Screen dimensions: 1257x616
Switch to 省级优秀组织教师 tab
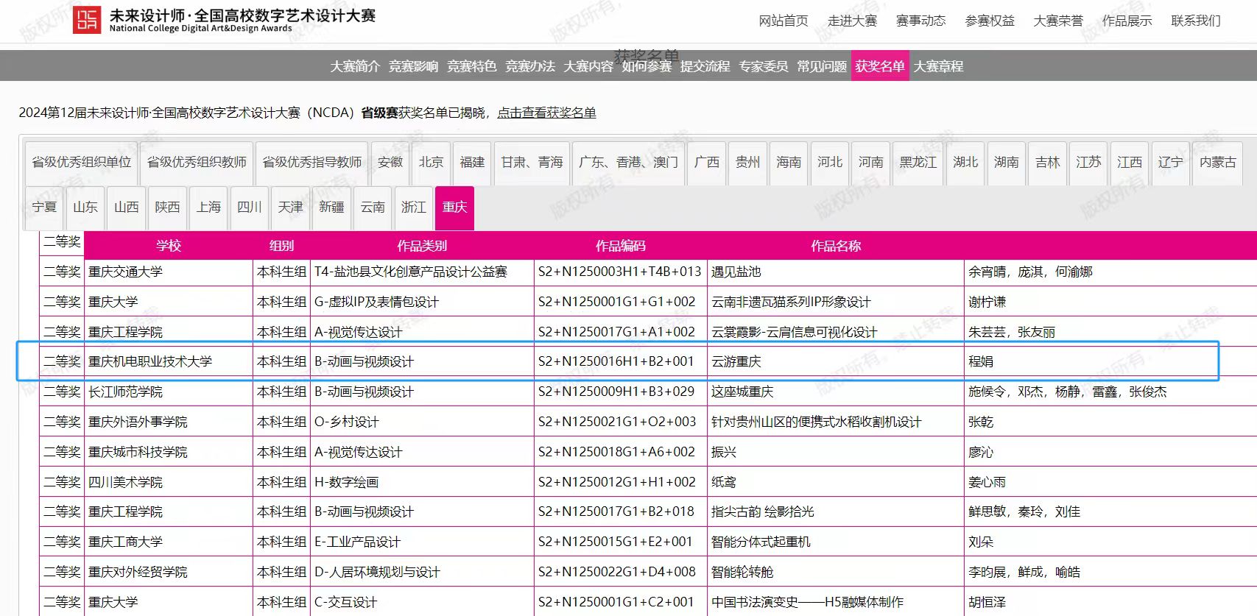click(x=197, y=162)
